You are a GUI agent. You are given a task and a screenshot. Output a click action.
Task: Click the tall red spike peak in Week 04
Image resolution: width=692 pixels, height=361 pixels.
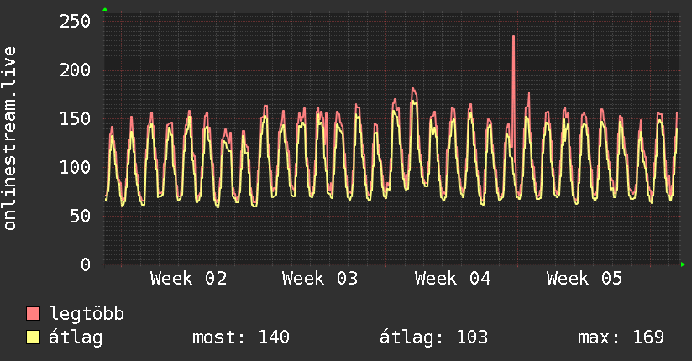tap(513, 38)
